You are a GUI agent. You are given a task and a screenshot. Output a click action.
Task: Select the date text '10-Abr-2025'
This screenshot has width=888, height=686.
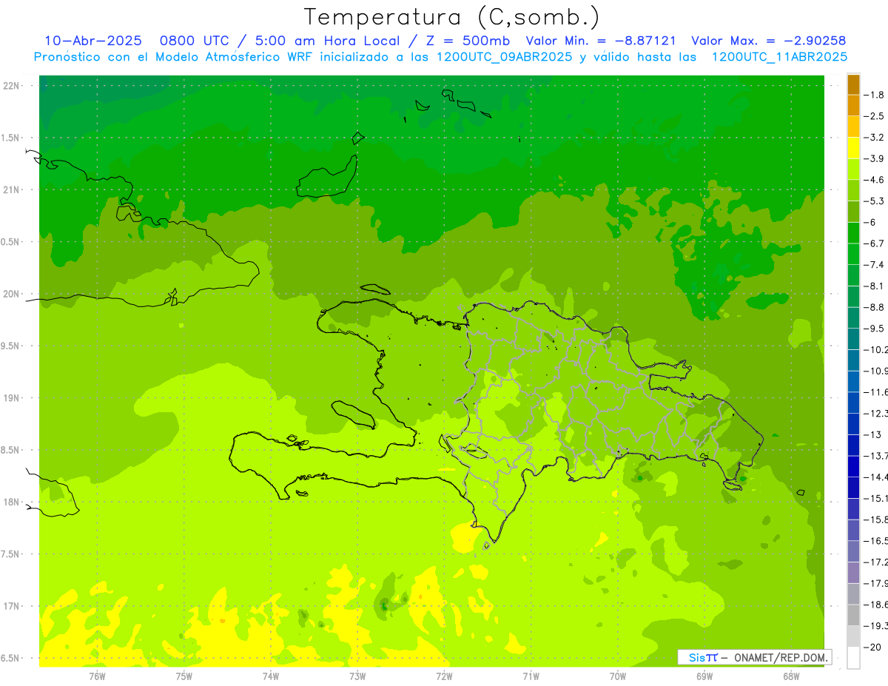pos(92,41)
